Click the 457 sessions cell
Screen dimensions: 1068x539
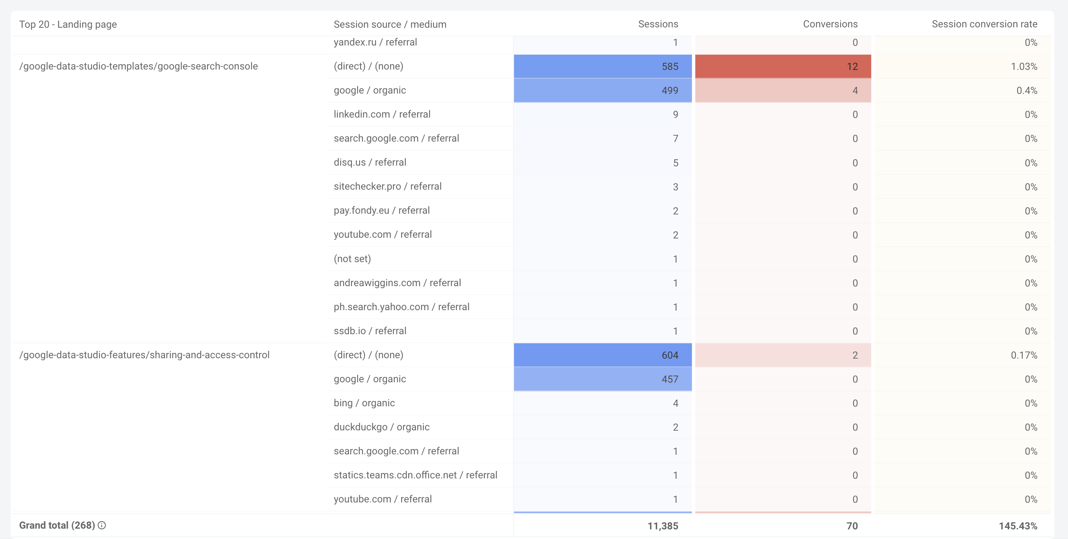click(x=603, y=379)
